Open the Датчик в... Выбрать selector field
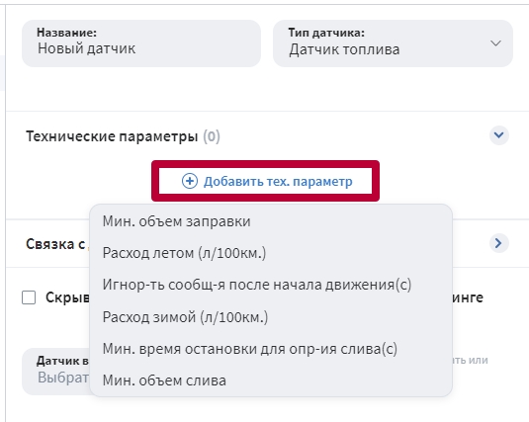This screenshot has width=529, height=422. coord(56,372)
